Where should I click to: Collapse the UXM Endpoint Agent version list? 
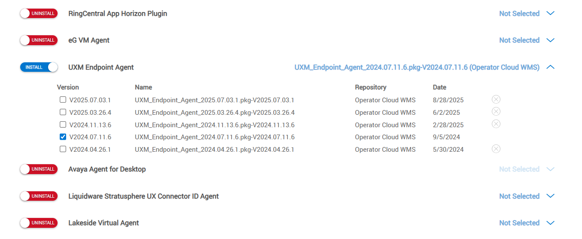point(550,67)
